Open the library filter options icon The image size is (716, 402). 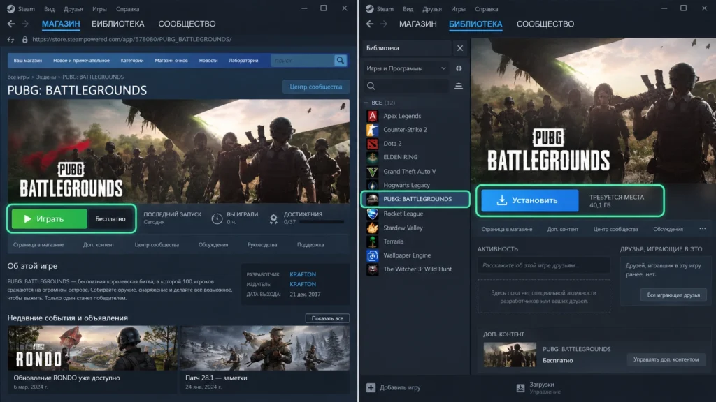pos(459,86)
